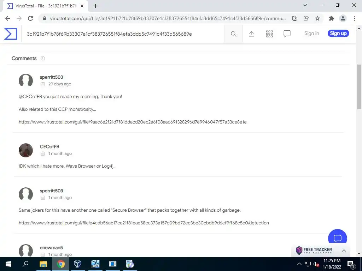362x271 pixels.
Task: Select the VirusTotal - File tab
Action: click(x=45, y=6)
